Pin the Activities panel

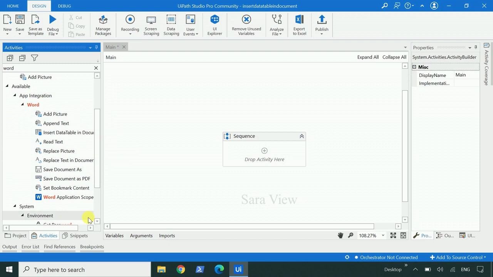(96, 47)
